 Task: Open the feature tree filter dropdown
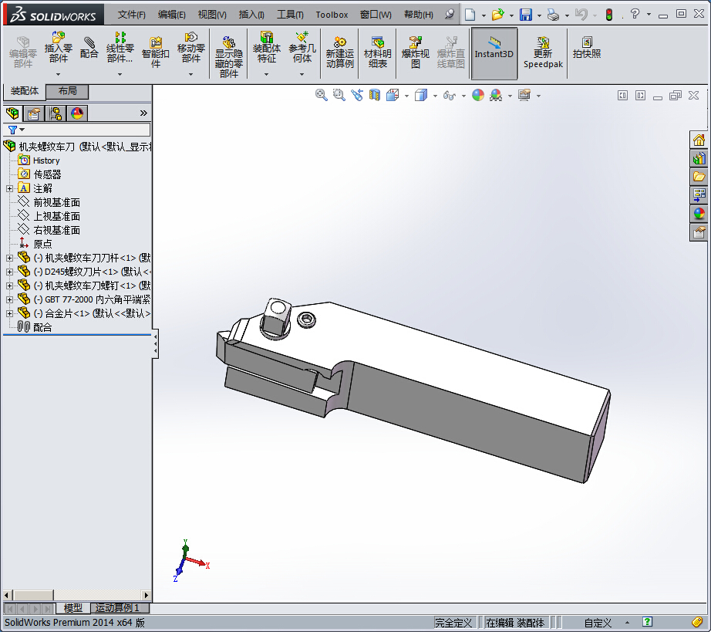[x=16, y=130]
